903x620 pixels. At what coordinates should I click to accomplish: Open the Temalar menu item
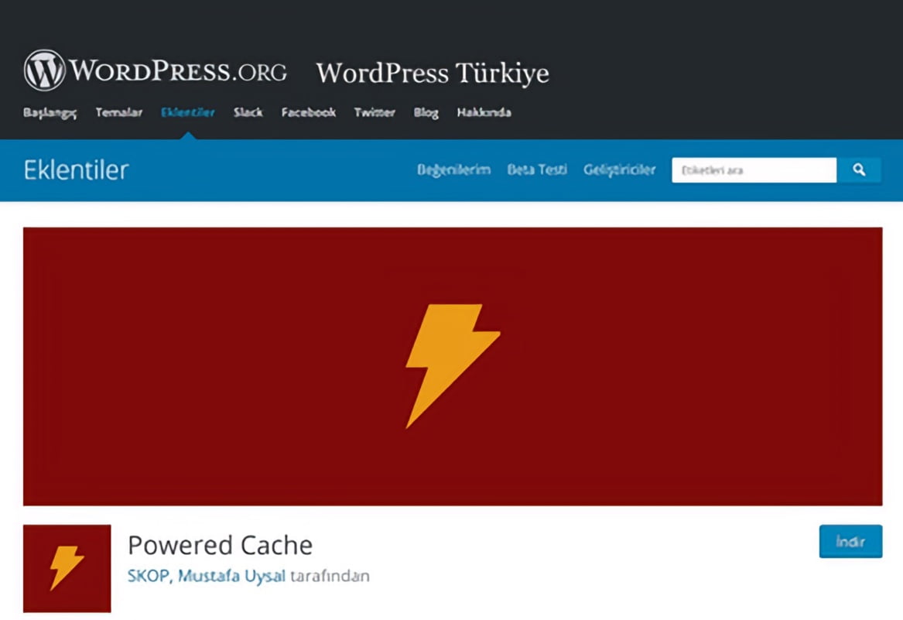click(x=118, y=112)
